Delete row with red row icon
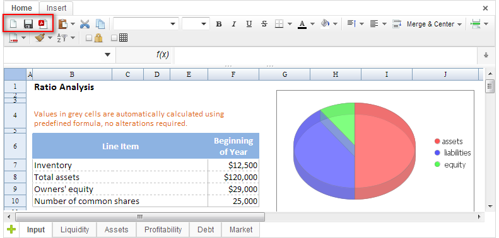The height and width of the screenshot is (238, 499). (14, 38)
